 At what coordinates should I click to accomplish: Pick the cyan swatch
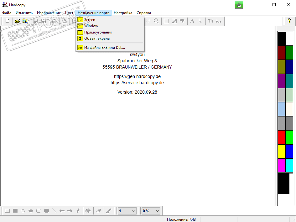coord(289,165)
